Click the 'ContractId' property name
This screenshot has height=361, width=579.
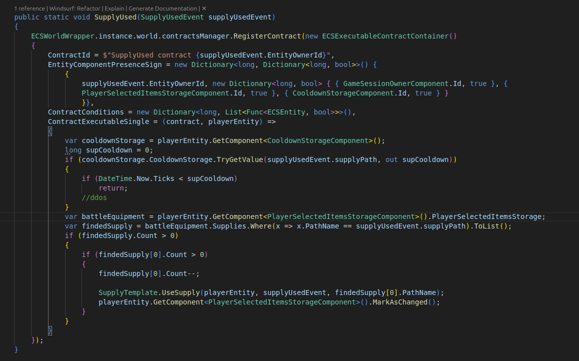coord(69,55)
